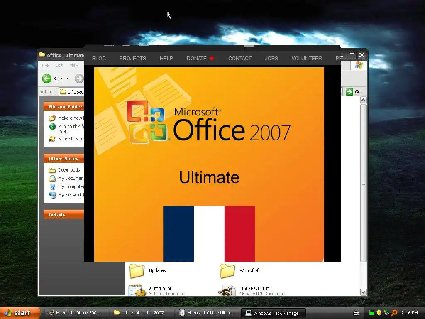Click the Downloads folder icon
425x319 pixels.
(x=52, y=170)
